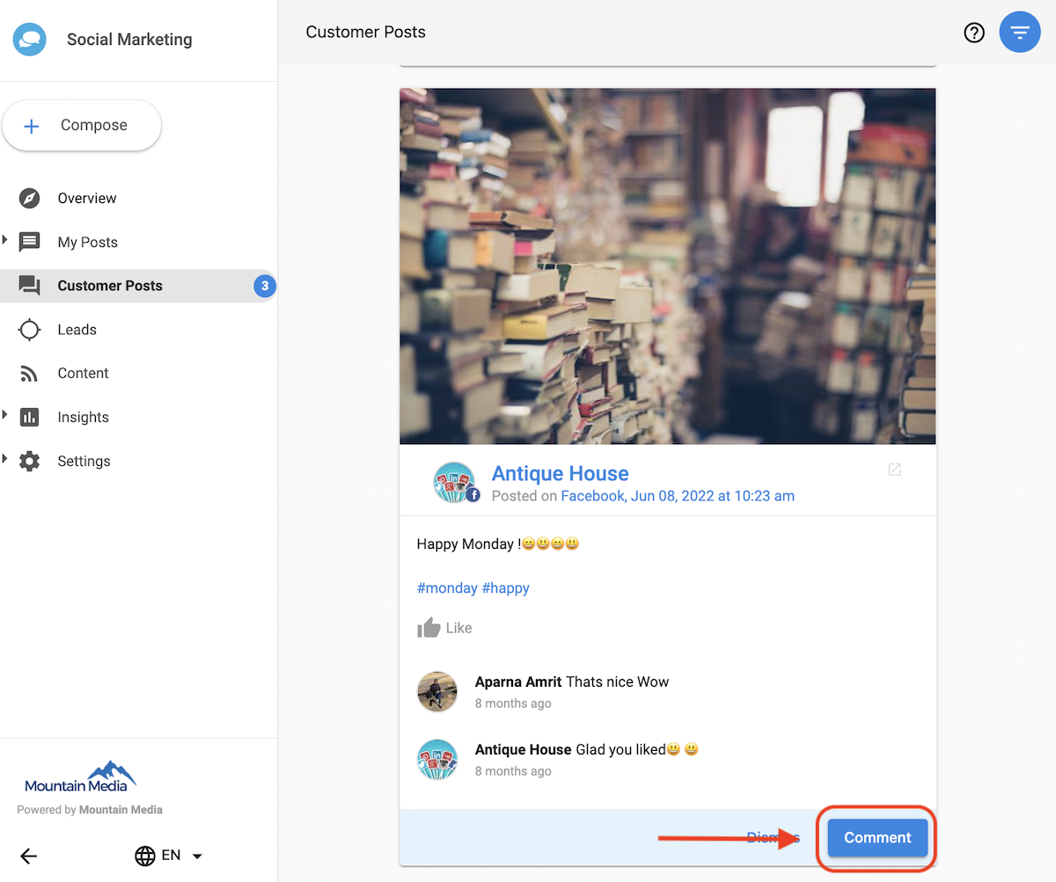Click the Mountain Media logo
The image size is (1056, 882).
(x=81, y=777)
